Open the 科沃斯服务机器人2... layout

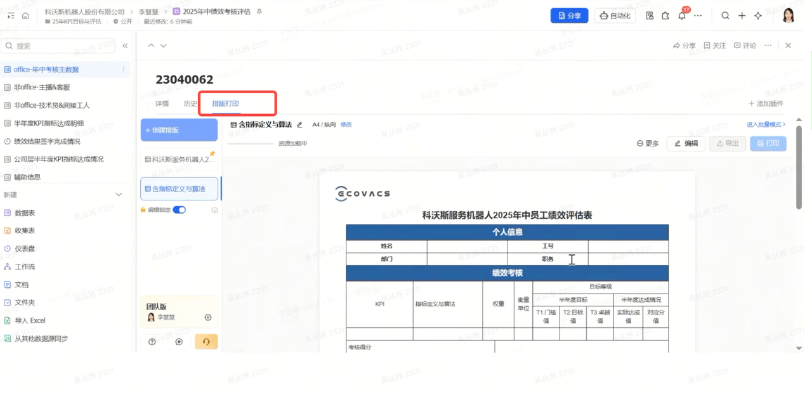point(180,159)
